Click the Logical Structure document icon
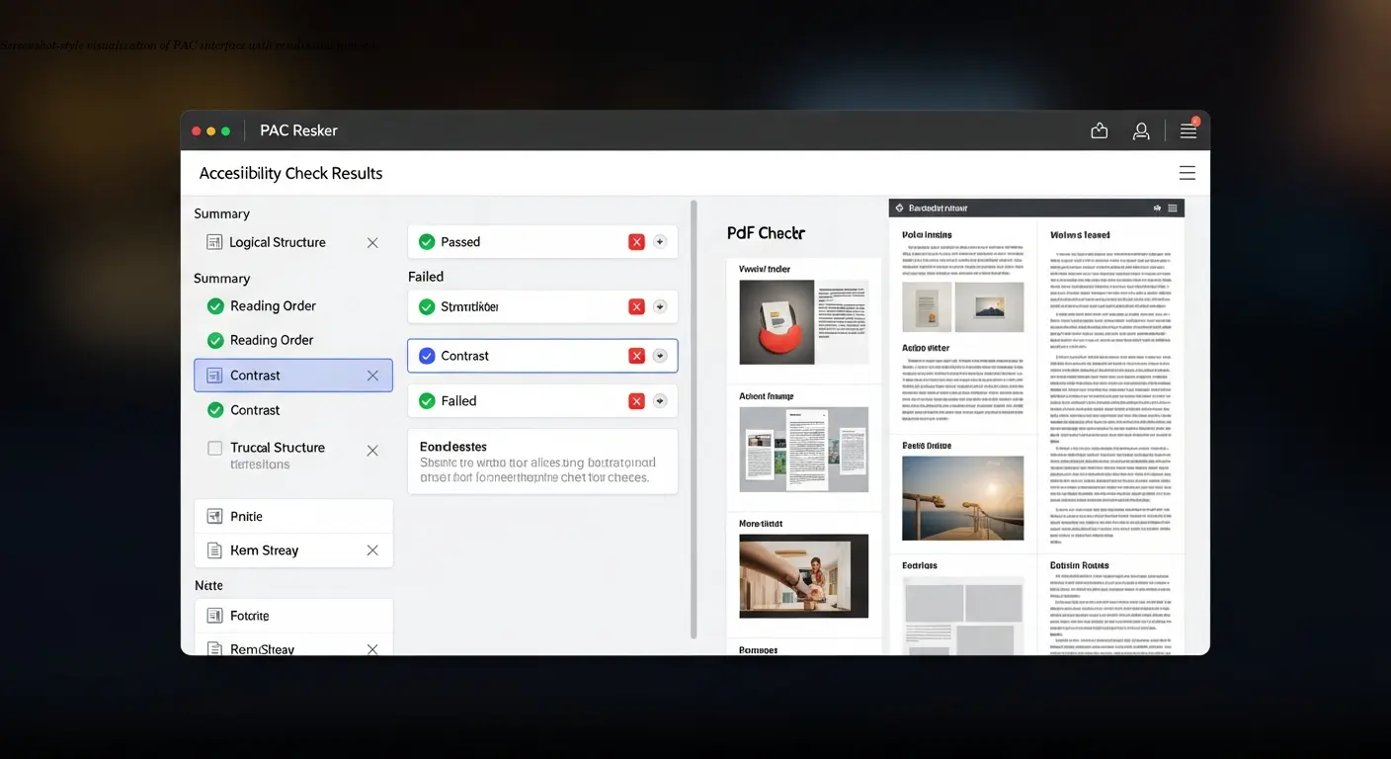 (213, 242)
